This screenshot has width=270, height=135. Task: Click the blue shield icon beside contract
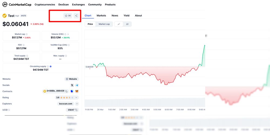point(72,91)
